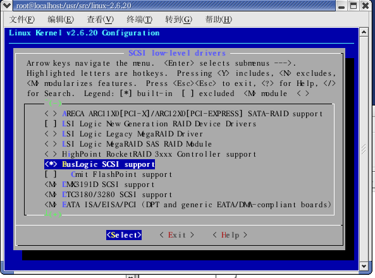Click the Linux Kernel v2.6.20 Configuration header

pos(84,33)
